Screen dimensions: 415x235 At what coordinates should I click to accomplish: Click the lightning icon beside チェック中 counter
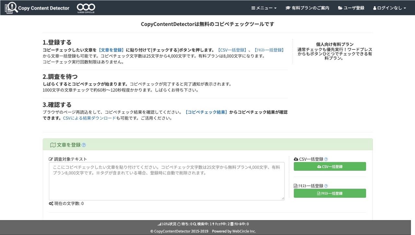[x=212, y=224]
